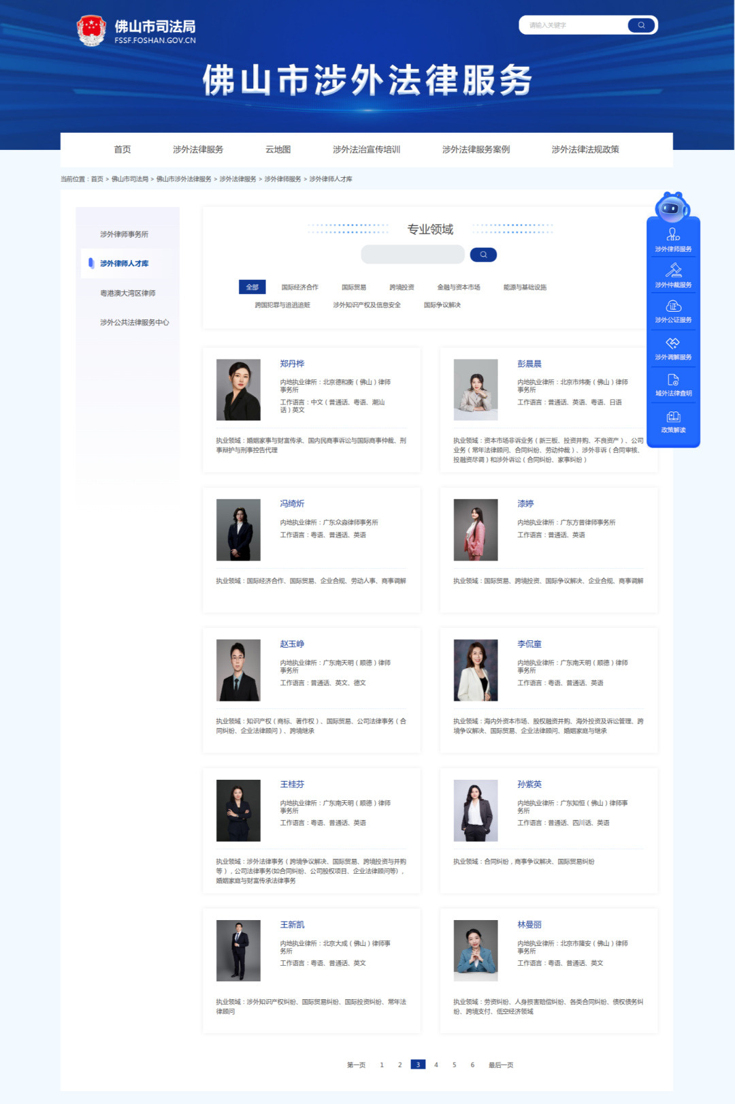Click the robot assistant icon
The image size is (735, 1104).
point(672,206)
